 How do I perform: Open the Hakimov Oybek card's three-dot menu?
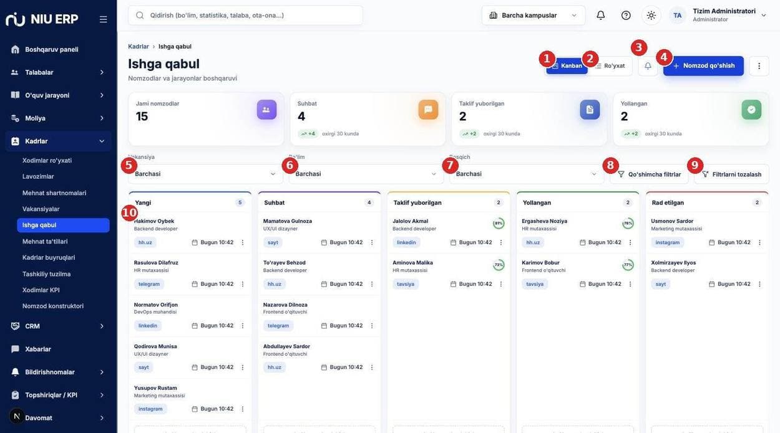click(x=243, y=242)
